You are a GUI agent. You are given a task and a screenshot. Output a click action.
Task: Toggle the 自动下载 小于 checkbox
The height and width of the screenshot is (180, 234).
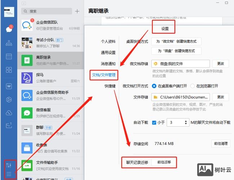pyautogui.click(x=154, y=122)
